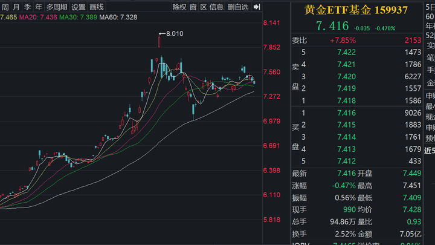
Task: Click the MA30: 7.389 indicator label
Action: point(78,17)
